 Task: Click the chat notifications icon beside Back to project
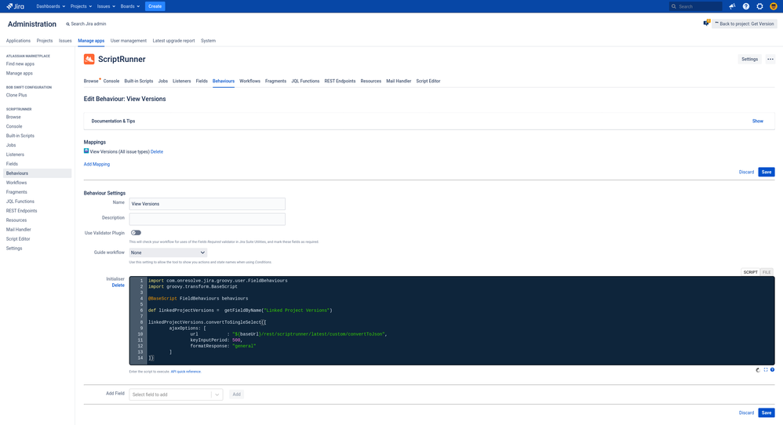pyautogui.click(x=707, y=23)
